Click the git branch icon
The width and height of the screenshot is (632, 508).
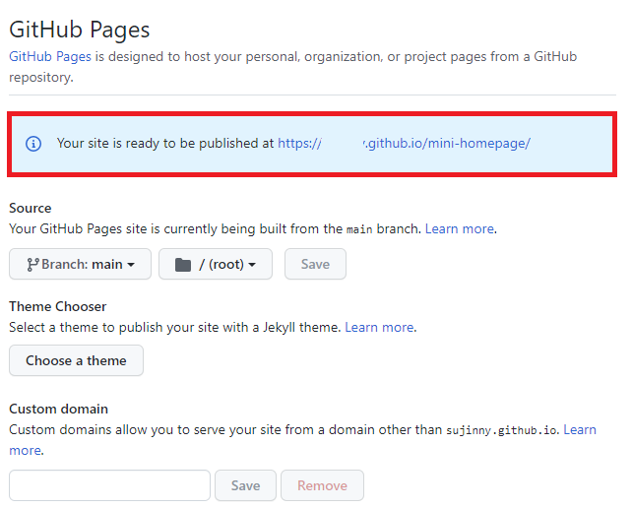(32, 265)
